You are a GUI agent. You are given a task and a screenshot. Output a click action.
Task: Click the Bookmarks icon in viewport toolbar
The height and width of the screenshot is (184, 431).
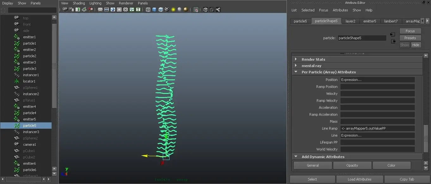click(x=78, y=9)
